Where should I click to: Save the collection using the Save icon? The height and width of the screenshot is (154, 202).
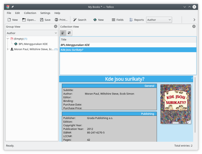(x=42, y=20)
